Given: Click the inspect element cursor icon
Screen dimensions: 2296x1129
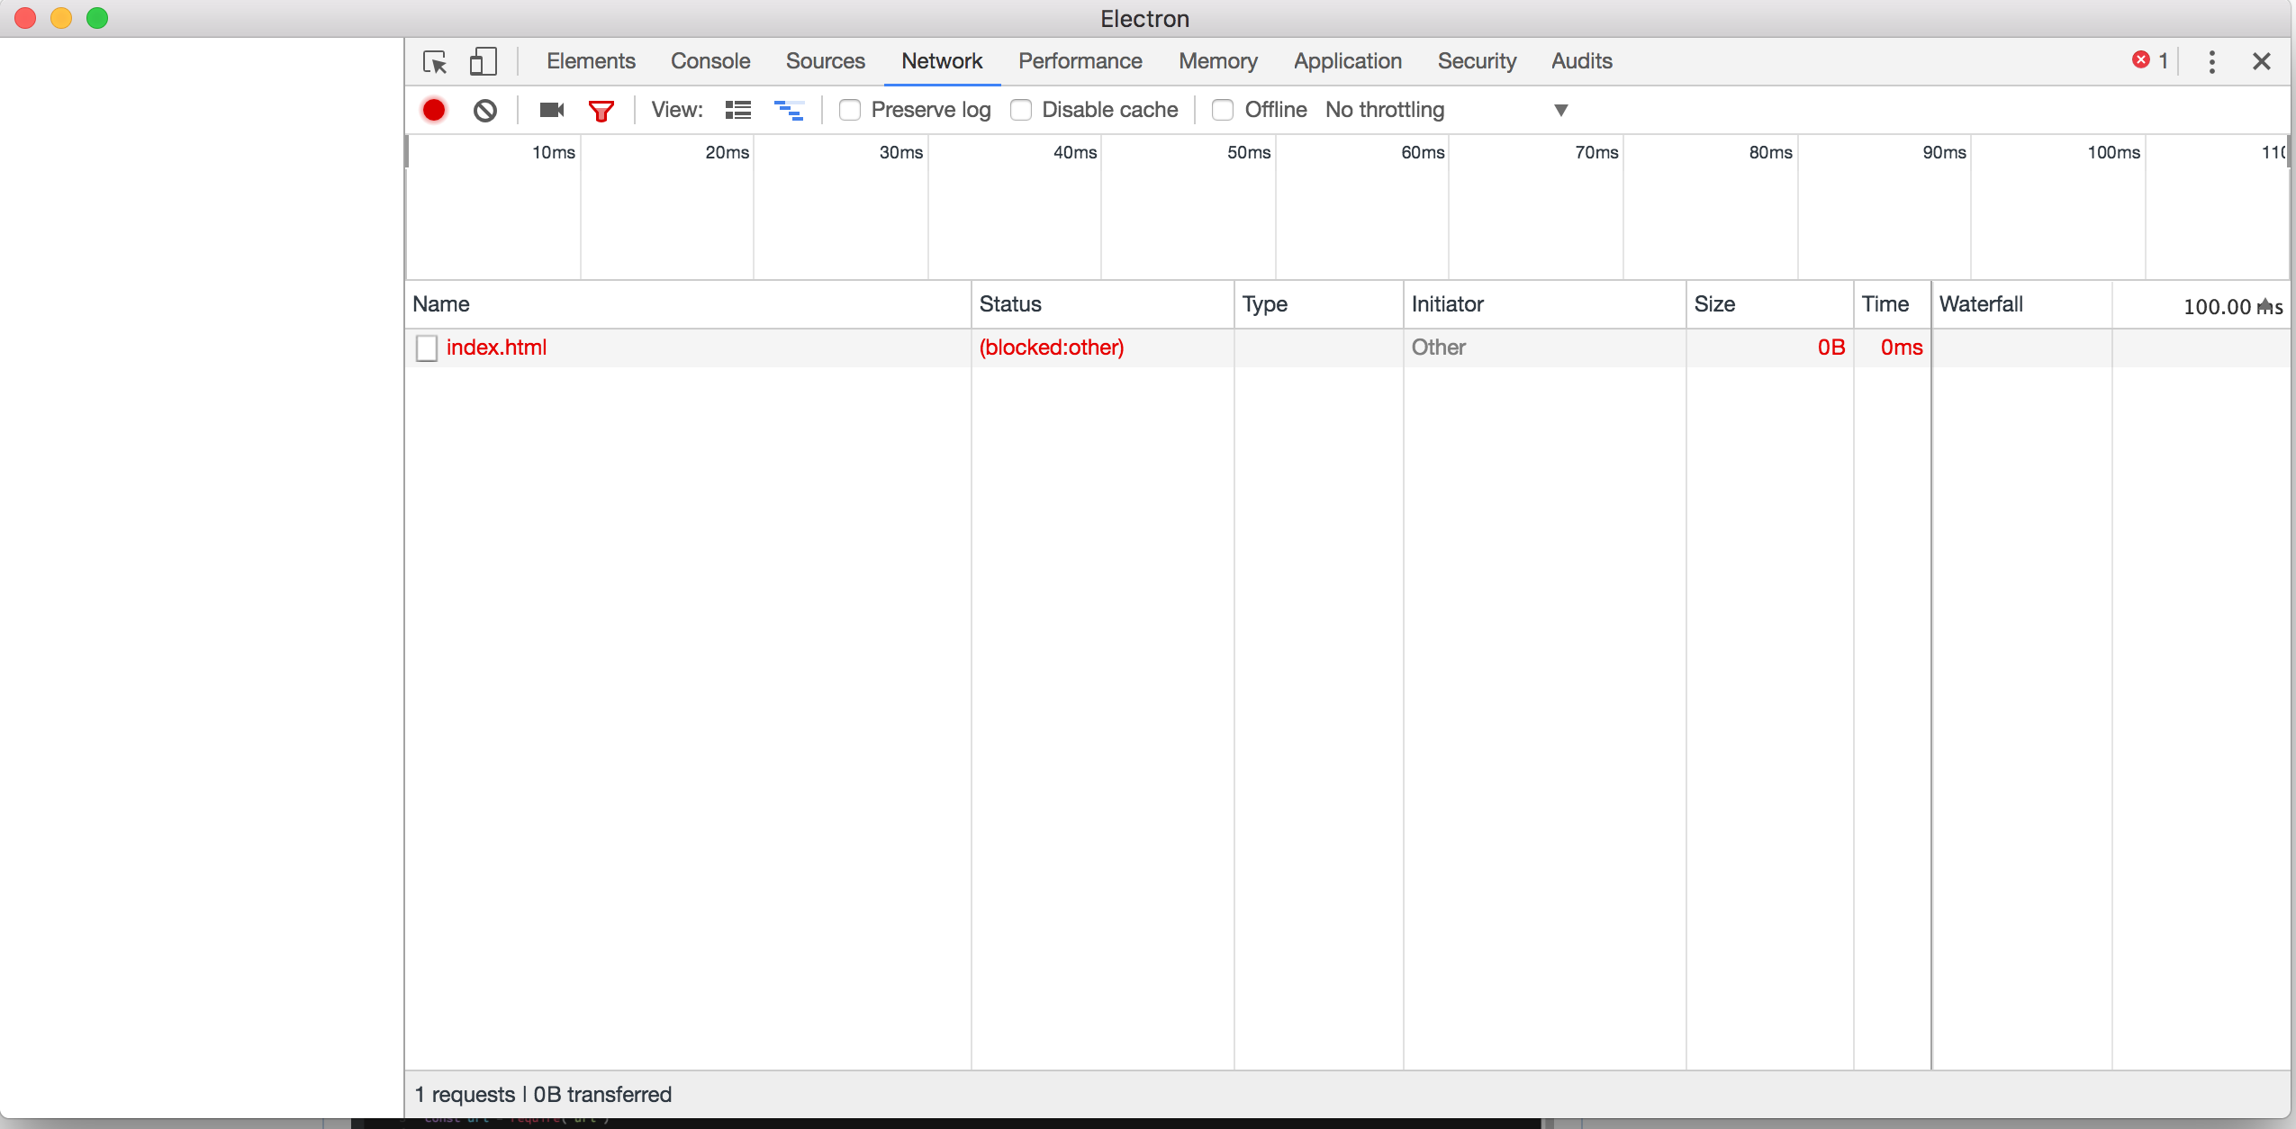Looking at the screenshot, I should 436,61.
